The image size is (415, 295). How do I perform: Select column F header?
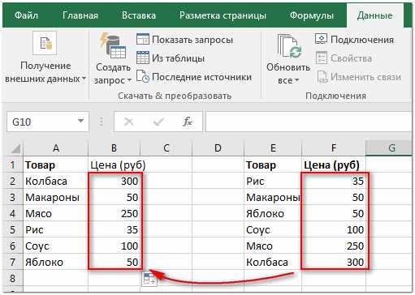coord(334,148)
